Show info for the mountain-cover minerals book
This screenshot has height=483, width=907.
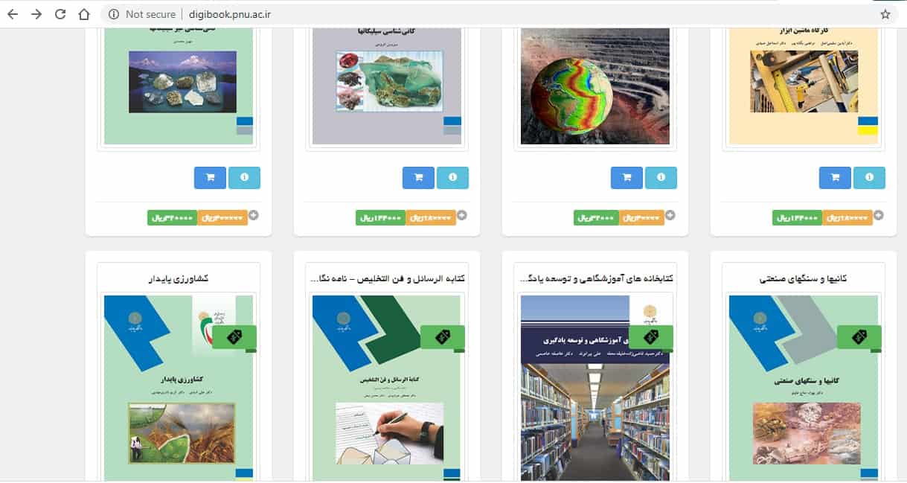(x=244, y=178)
